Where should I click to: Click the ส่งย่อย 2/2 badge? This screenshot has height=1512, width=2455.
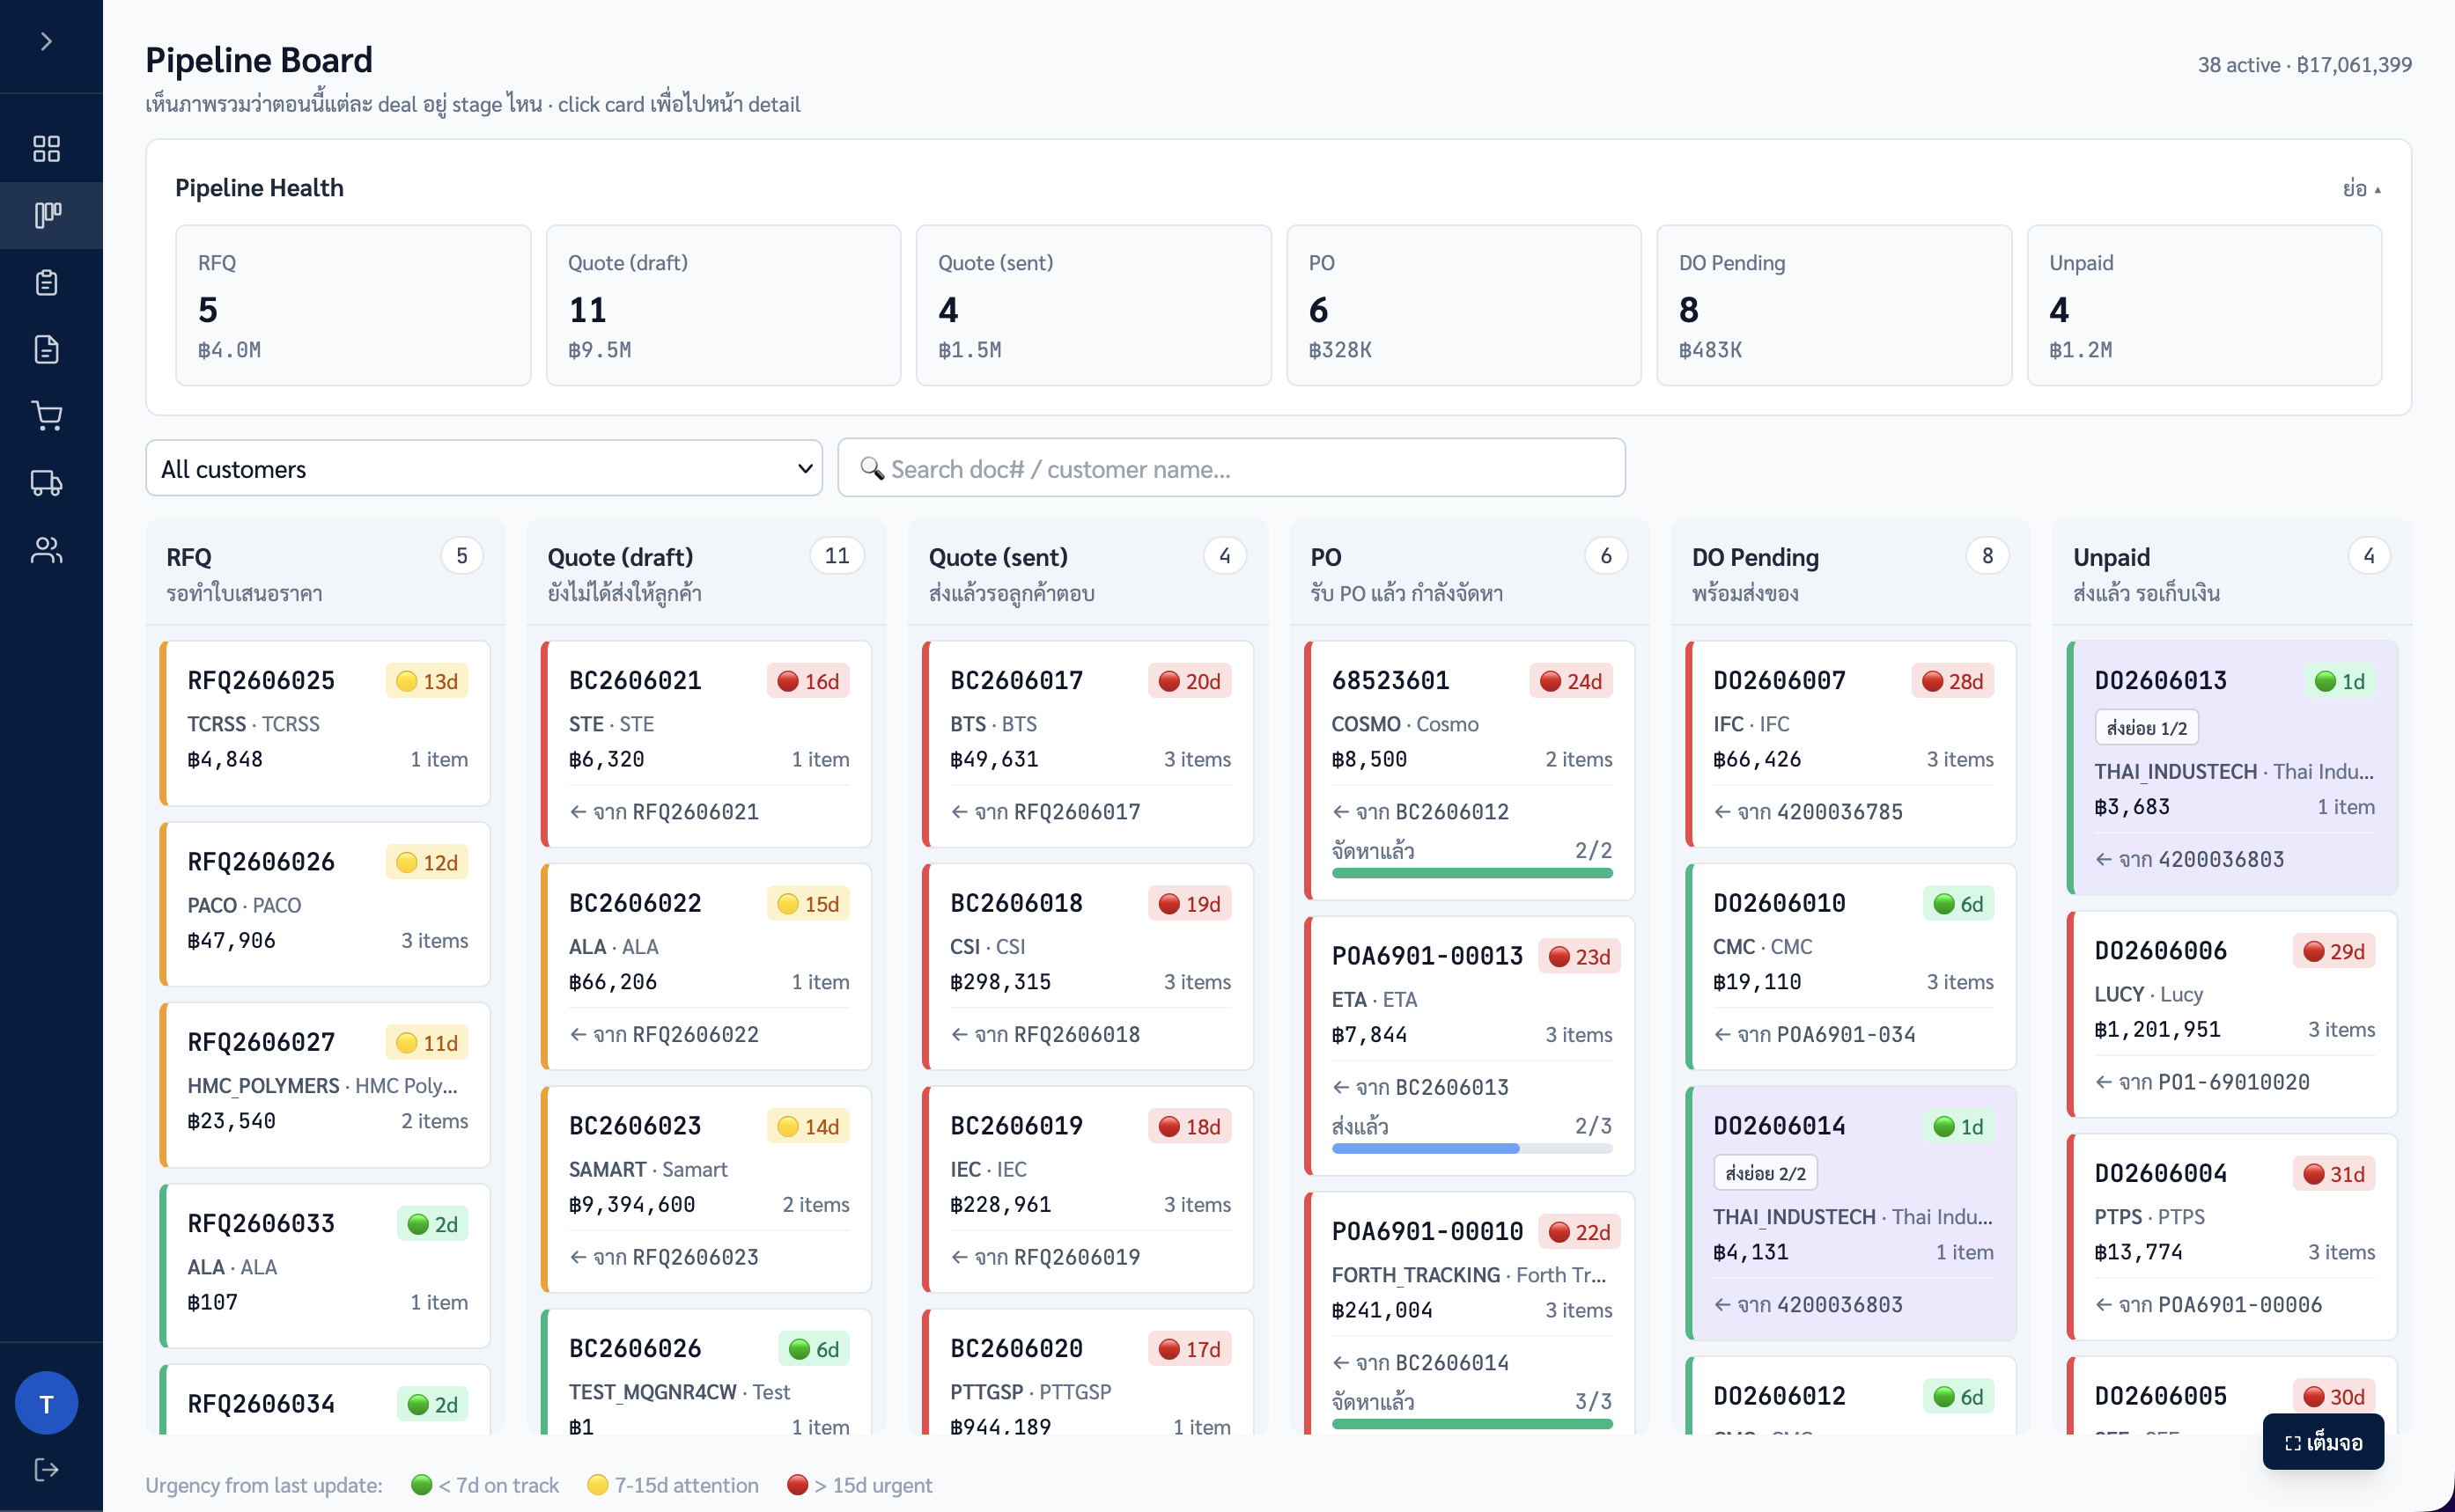click(x=1765, y=1173)
